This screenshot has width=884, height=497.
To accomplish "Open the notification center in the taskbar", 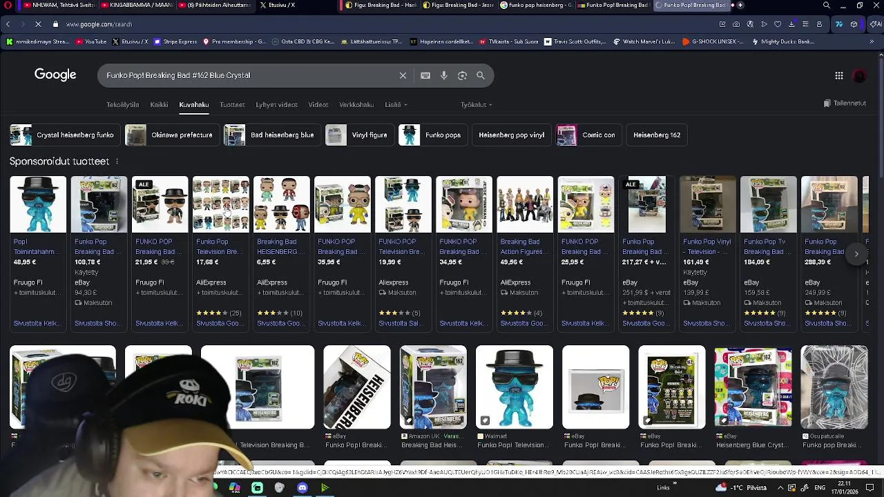I will tap(870, 488).
